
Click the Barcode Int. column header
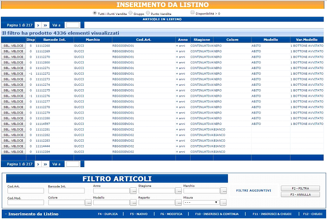pyautogui.click(x=55, y=40)
